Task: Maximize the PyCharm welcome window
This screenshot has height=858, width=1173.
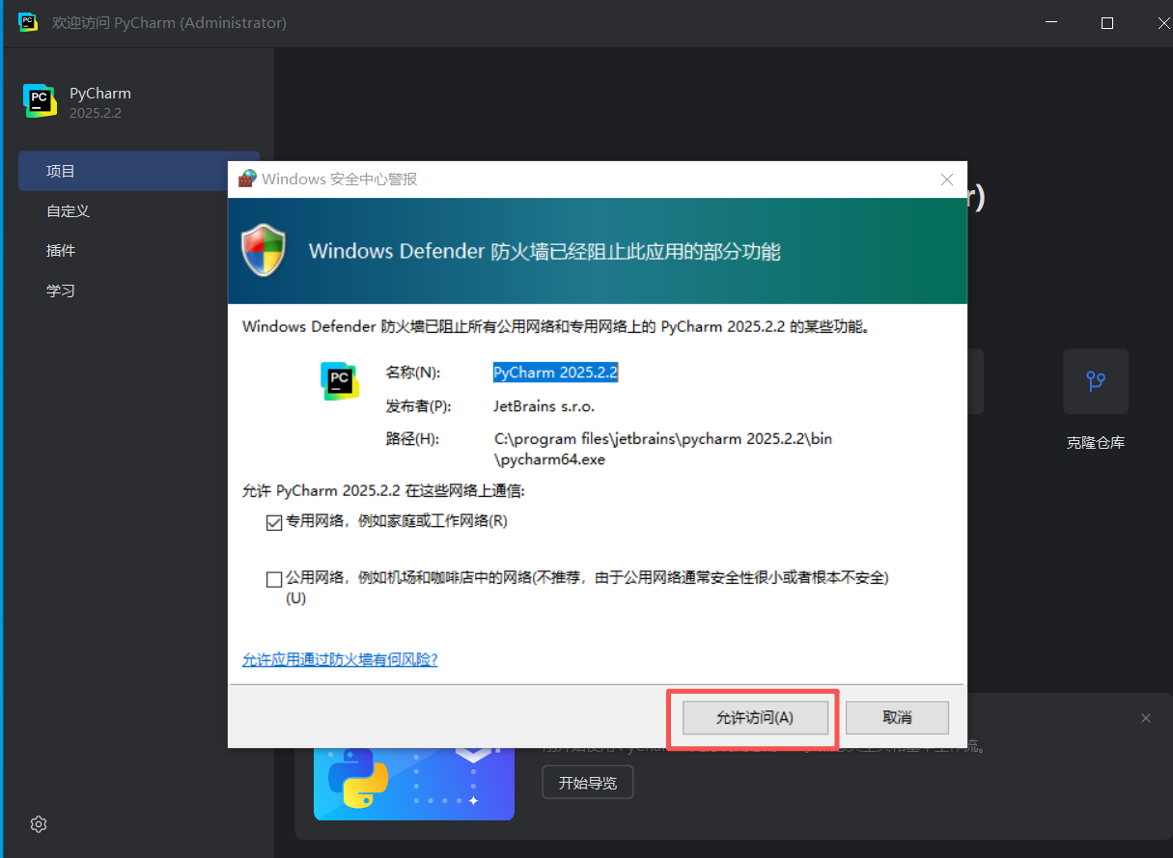Action: click(1107, 23)
